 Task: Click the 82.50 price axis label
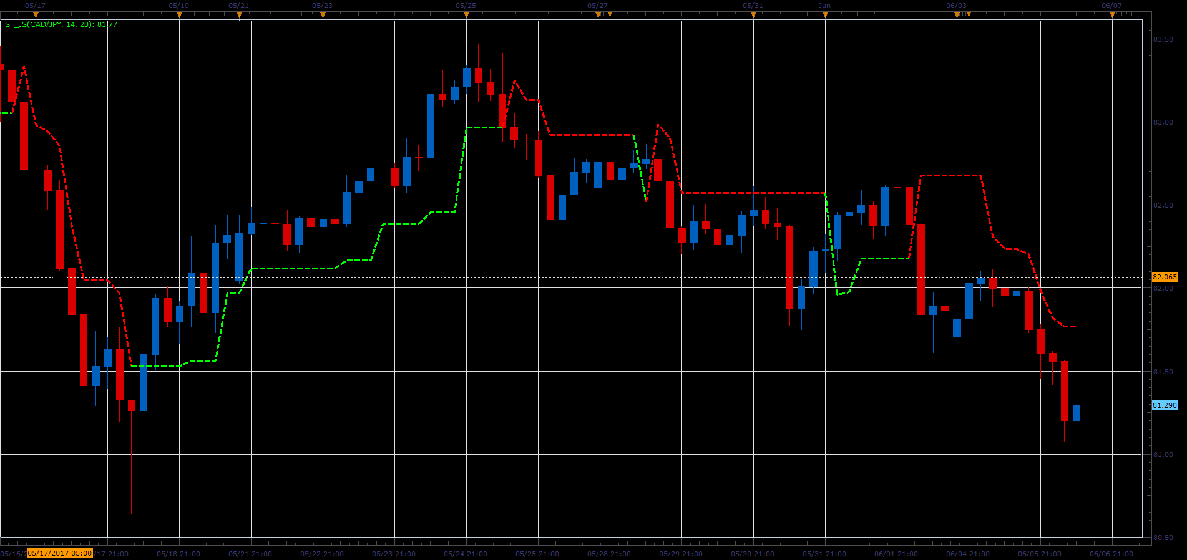(1163, 205)
